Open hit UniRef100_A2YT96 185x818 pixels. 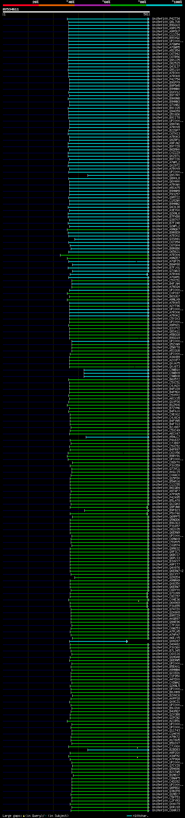click(166, 306)
